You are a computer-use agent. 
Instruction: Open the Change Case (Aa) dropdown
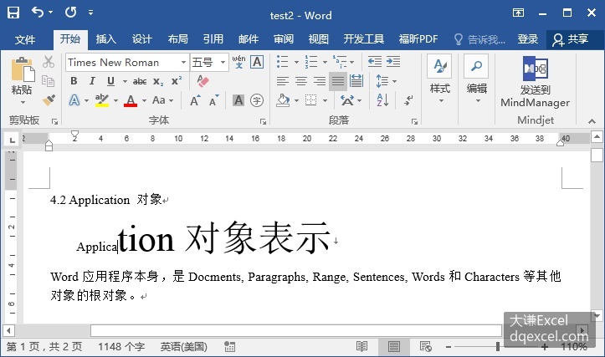pyautogui.click(x=162, y=100)
